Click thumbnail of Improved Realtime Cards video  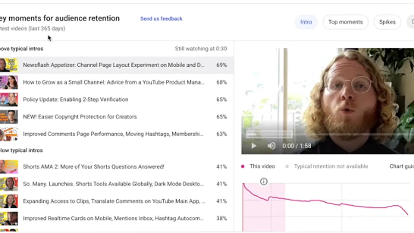click(x=9, y=219)
